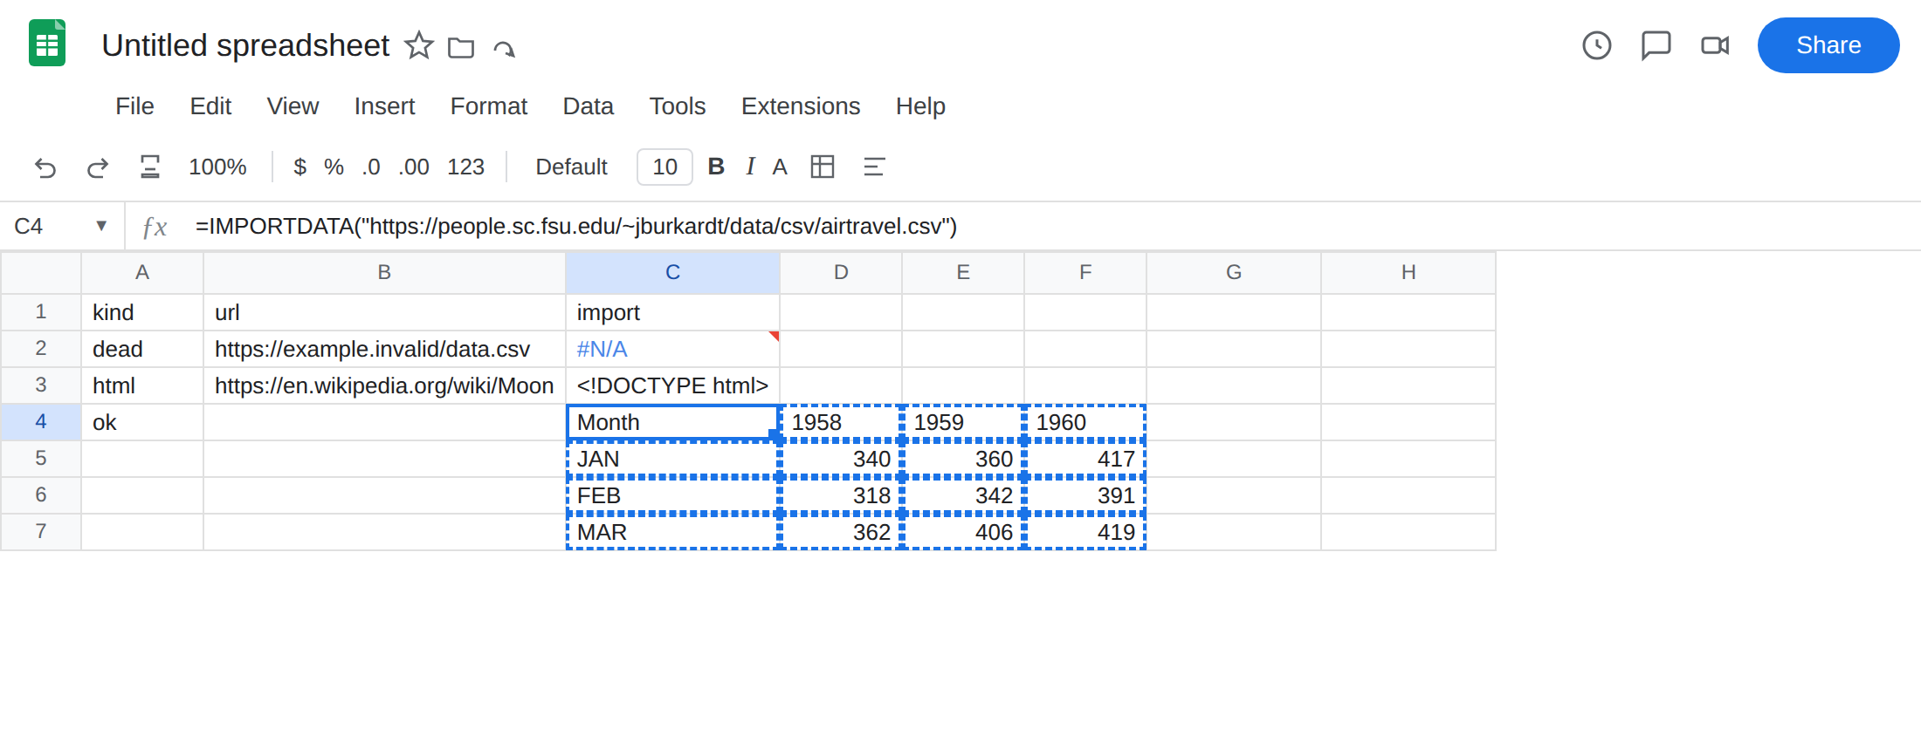Click the IMPORTDATA formula in formula bar
The height and width of the screenshot is (750, 1921).
point(576,227)
